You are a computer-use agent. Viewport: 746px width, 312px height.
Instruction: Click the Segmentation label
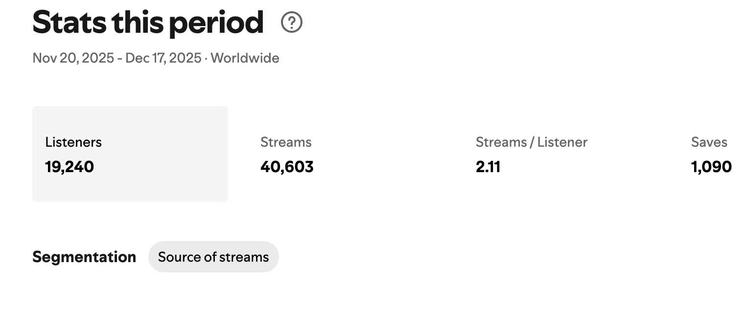(84, 257)
